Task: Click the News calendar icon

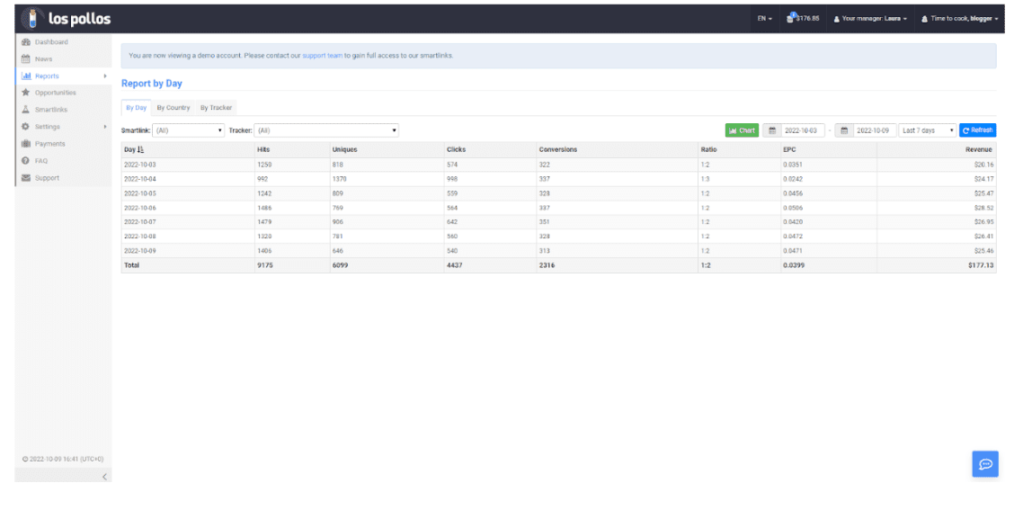Action: [x=26, y=58]
